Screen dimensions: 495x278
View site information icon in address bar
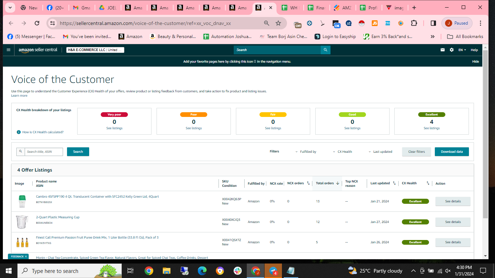click(53, 23)
